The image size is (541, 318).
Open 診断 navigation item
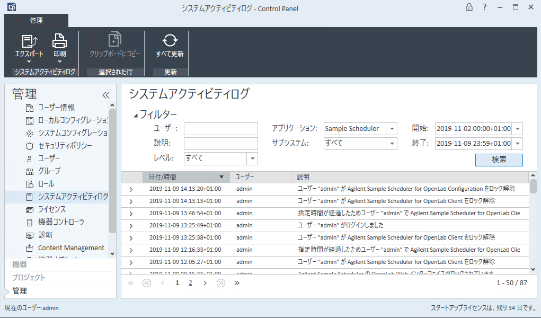point(39,235)
